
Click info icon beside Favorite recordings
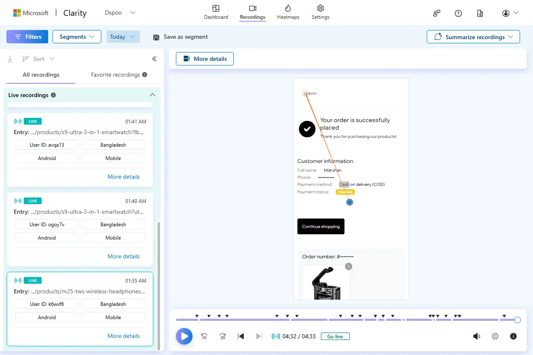[145, 75]
